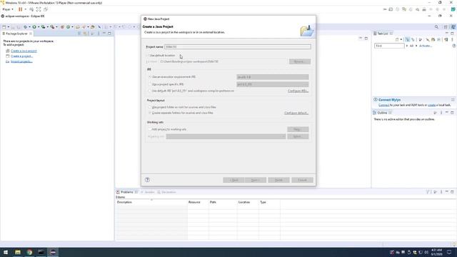
Task: Click the Find field in Task List
Action: pyautogui.click(x=389, y=46)
